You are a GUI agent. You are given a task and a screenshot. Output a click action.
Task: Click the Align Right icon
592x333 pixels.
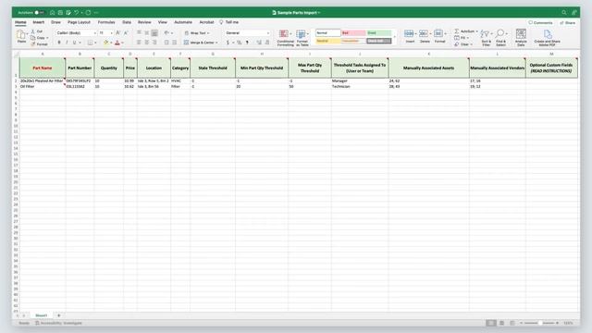click(154, 43)
